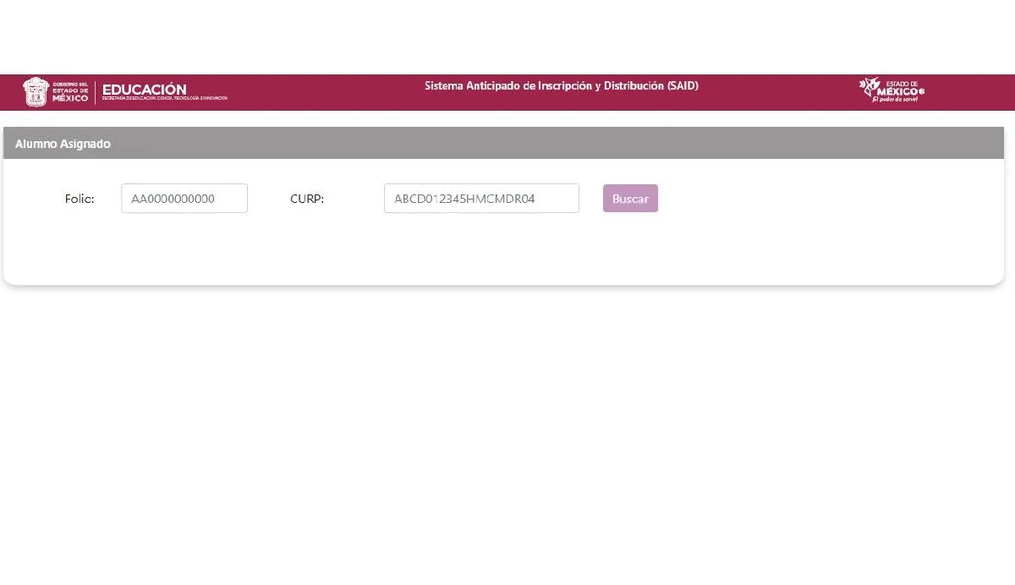
Task: Click inside the CURP input field
Action: 481,198
